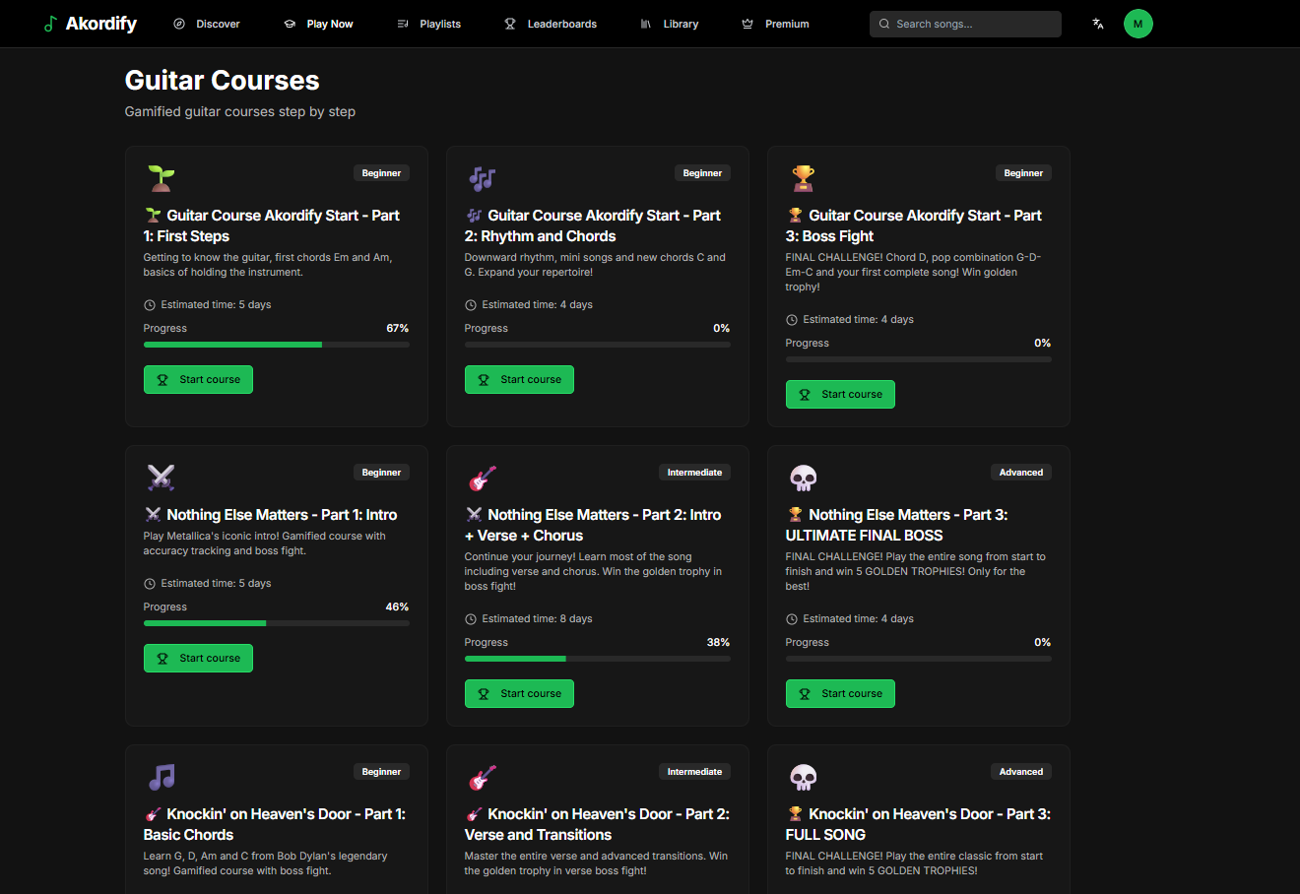Screen dimensions: 1300x894
Task: Click Advanced badge on Knockin' Part 3: FULL SONG
Action: point(1021,772)
